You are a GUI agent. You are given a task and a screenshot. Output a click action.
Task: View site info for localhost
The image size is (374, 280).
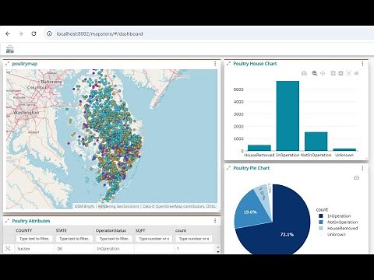pyautogui.click(x=49, y=33)
